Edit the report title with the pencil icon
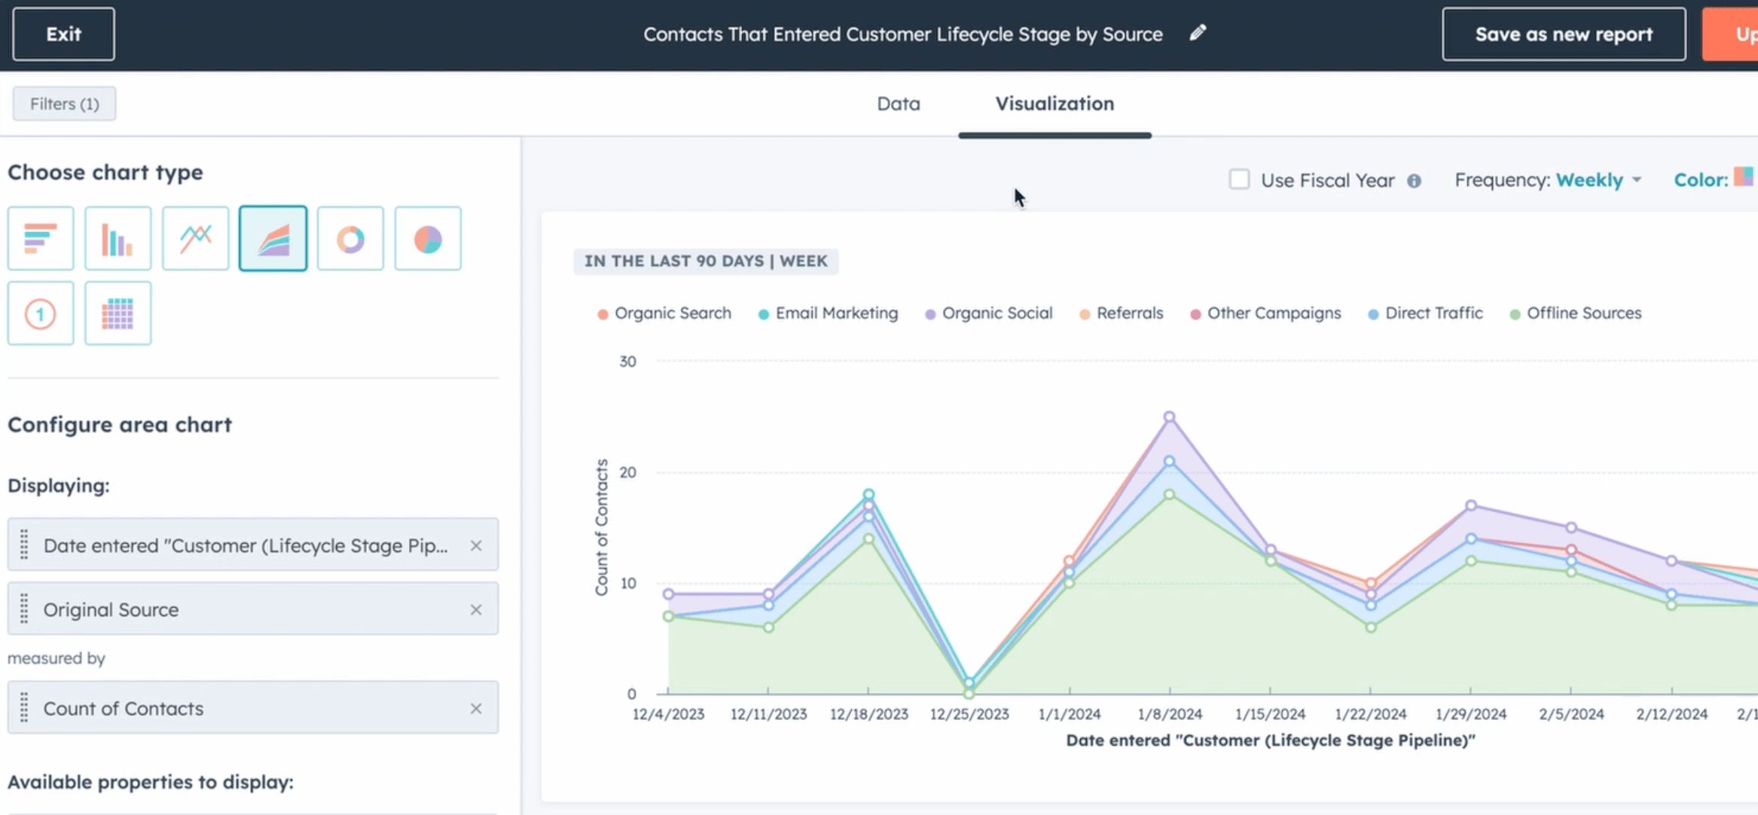 [1198, 33]
